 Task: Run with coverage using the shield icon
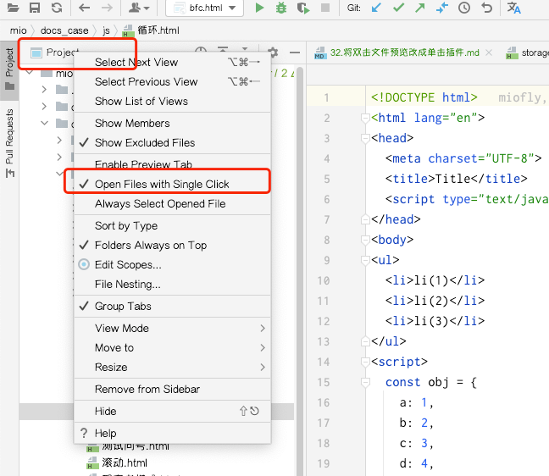click(303, 8)
